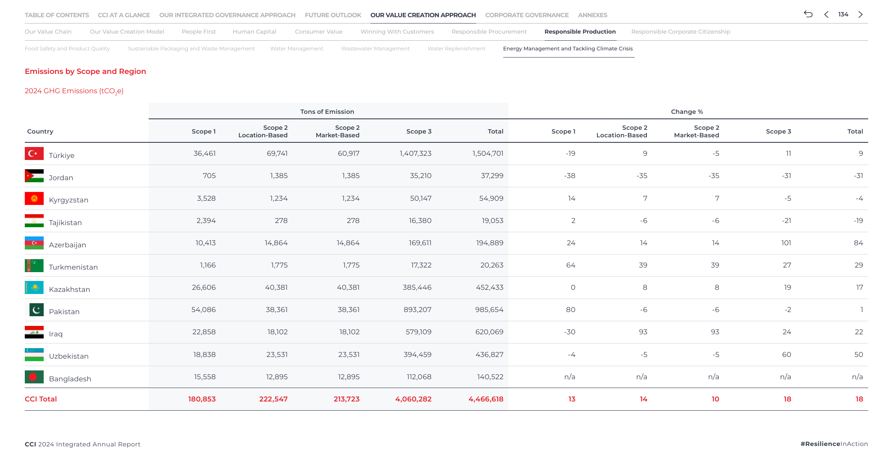
Task: Select Our Value Chain sub-tab
Action: click(x=48, y=31)
